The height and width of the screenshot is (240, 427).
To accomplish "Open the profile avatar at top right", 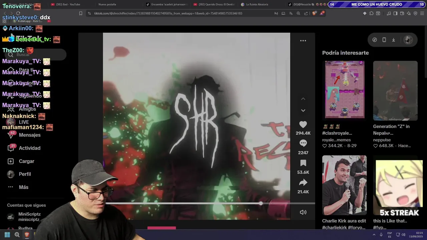I will (408, 40).
